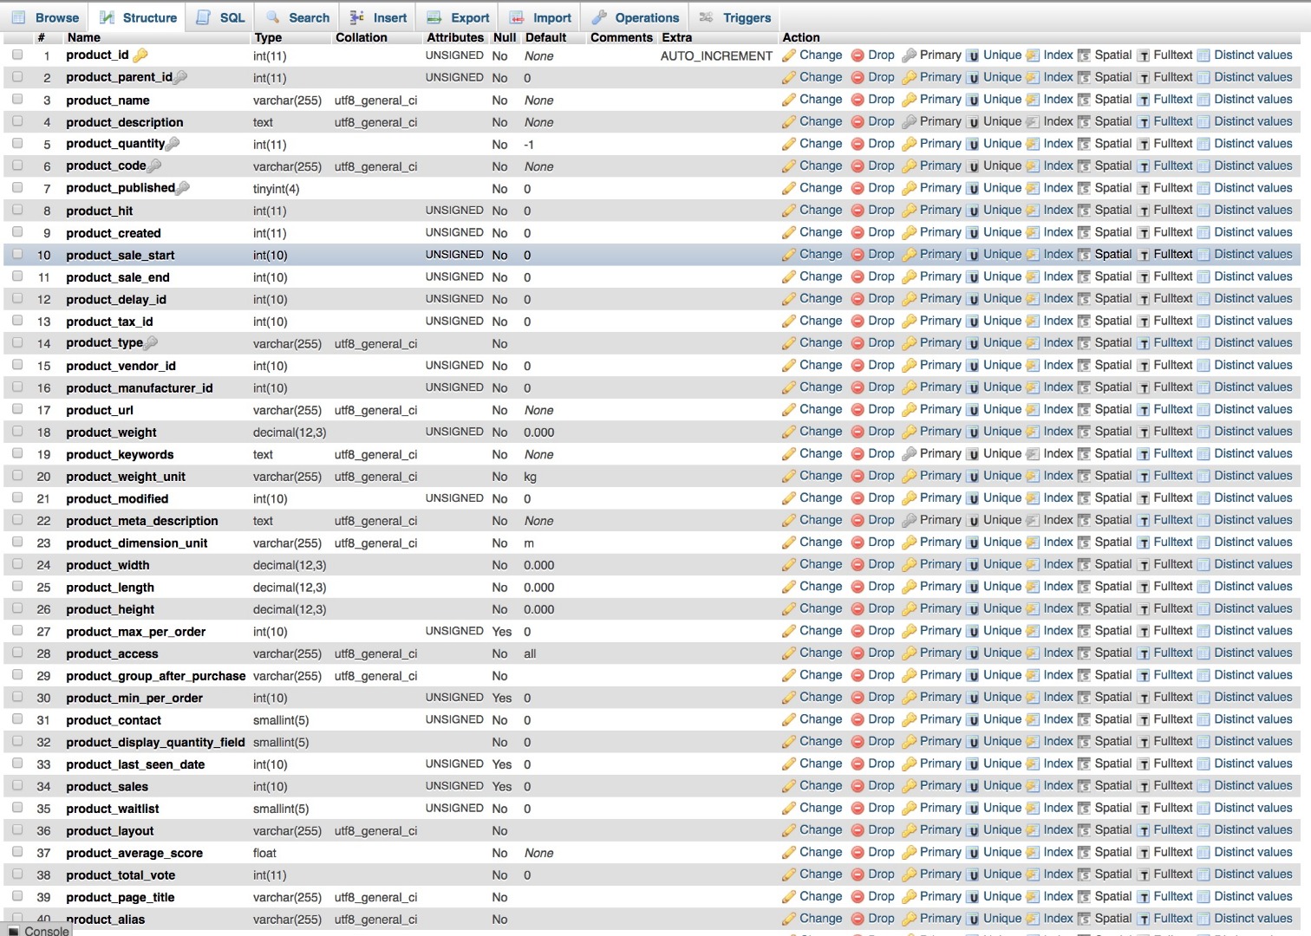Click the Spatial icon for product_manufacturer_id
The height and width of the screenshot is (936, 1311).
pyautogui.click(x=1084, y=387)
